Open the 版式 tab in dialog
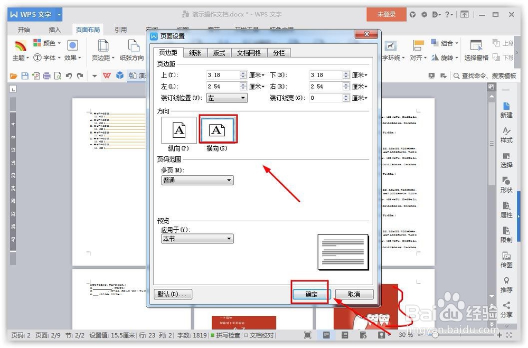Image resolution: width=528 pixels, height=348 pixels. (x=219, y=53)
